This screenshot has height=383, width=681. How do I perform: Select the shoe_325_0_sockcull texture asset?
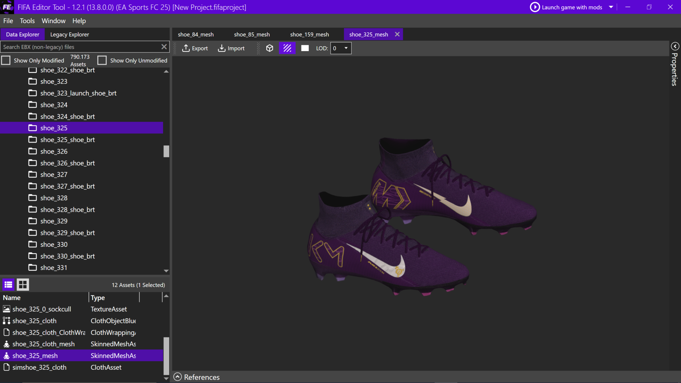(x=82, y=309)
